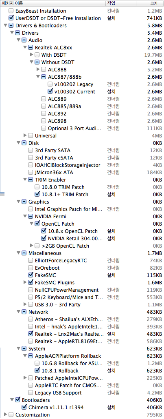
Task: Enable Optional 3 Port Audio checkbox
Action: pos(44,128)
